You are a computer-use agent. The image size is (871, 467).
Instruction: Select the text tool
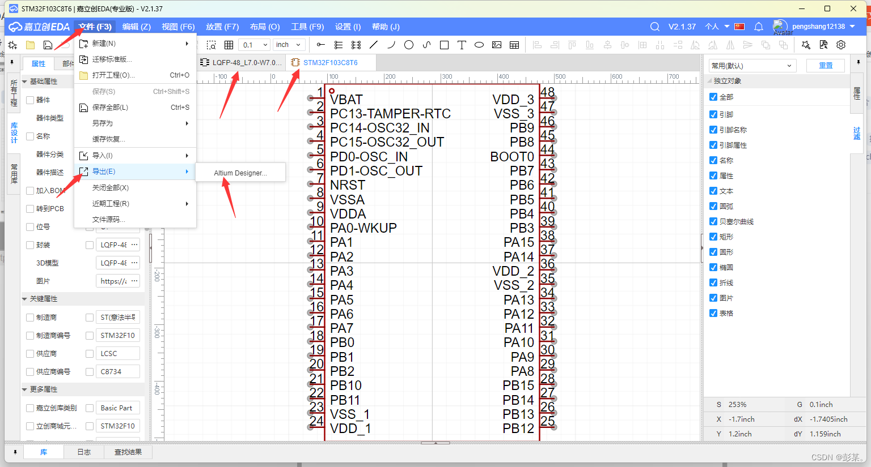462,45
